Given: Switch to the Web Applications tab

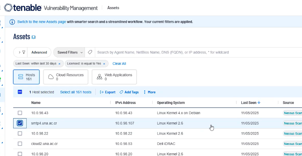Looking at the screenshot, I should point(114,77).
